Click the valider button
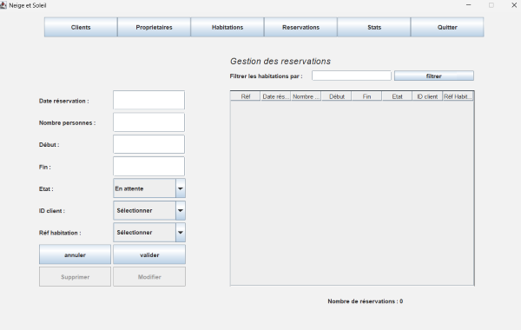The height and width of the screenshot is (330, 521). [x=149, y=254]
